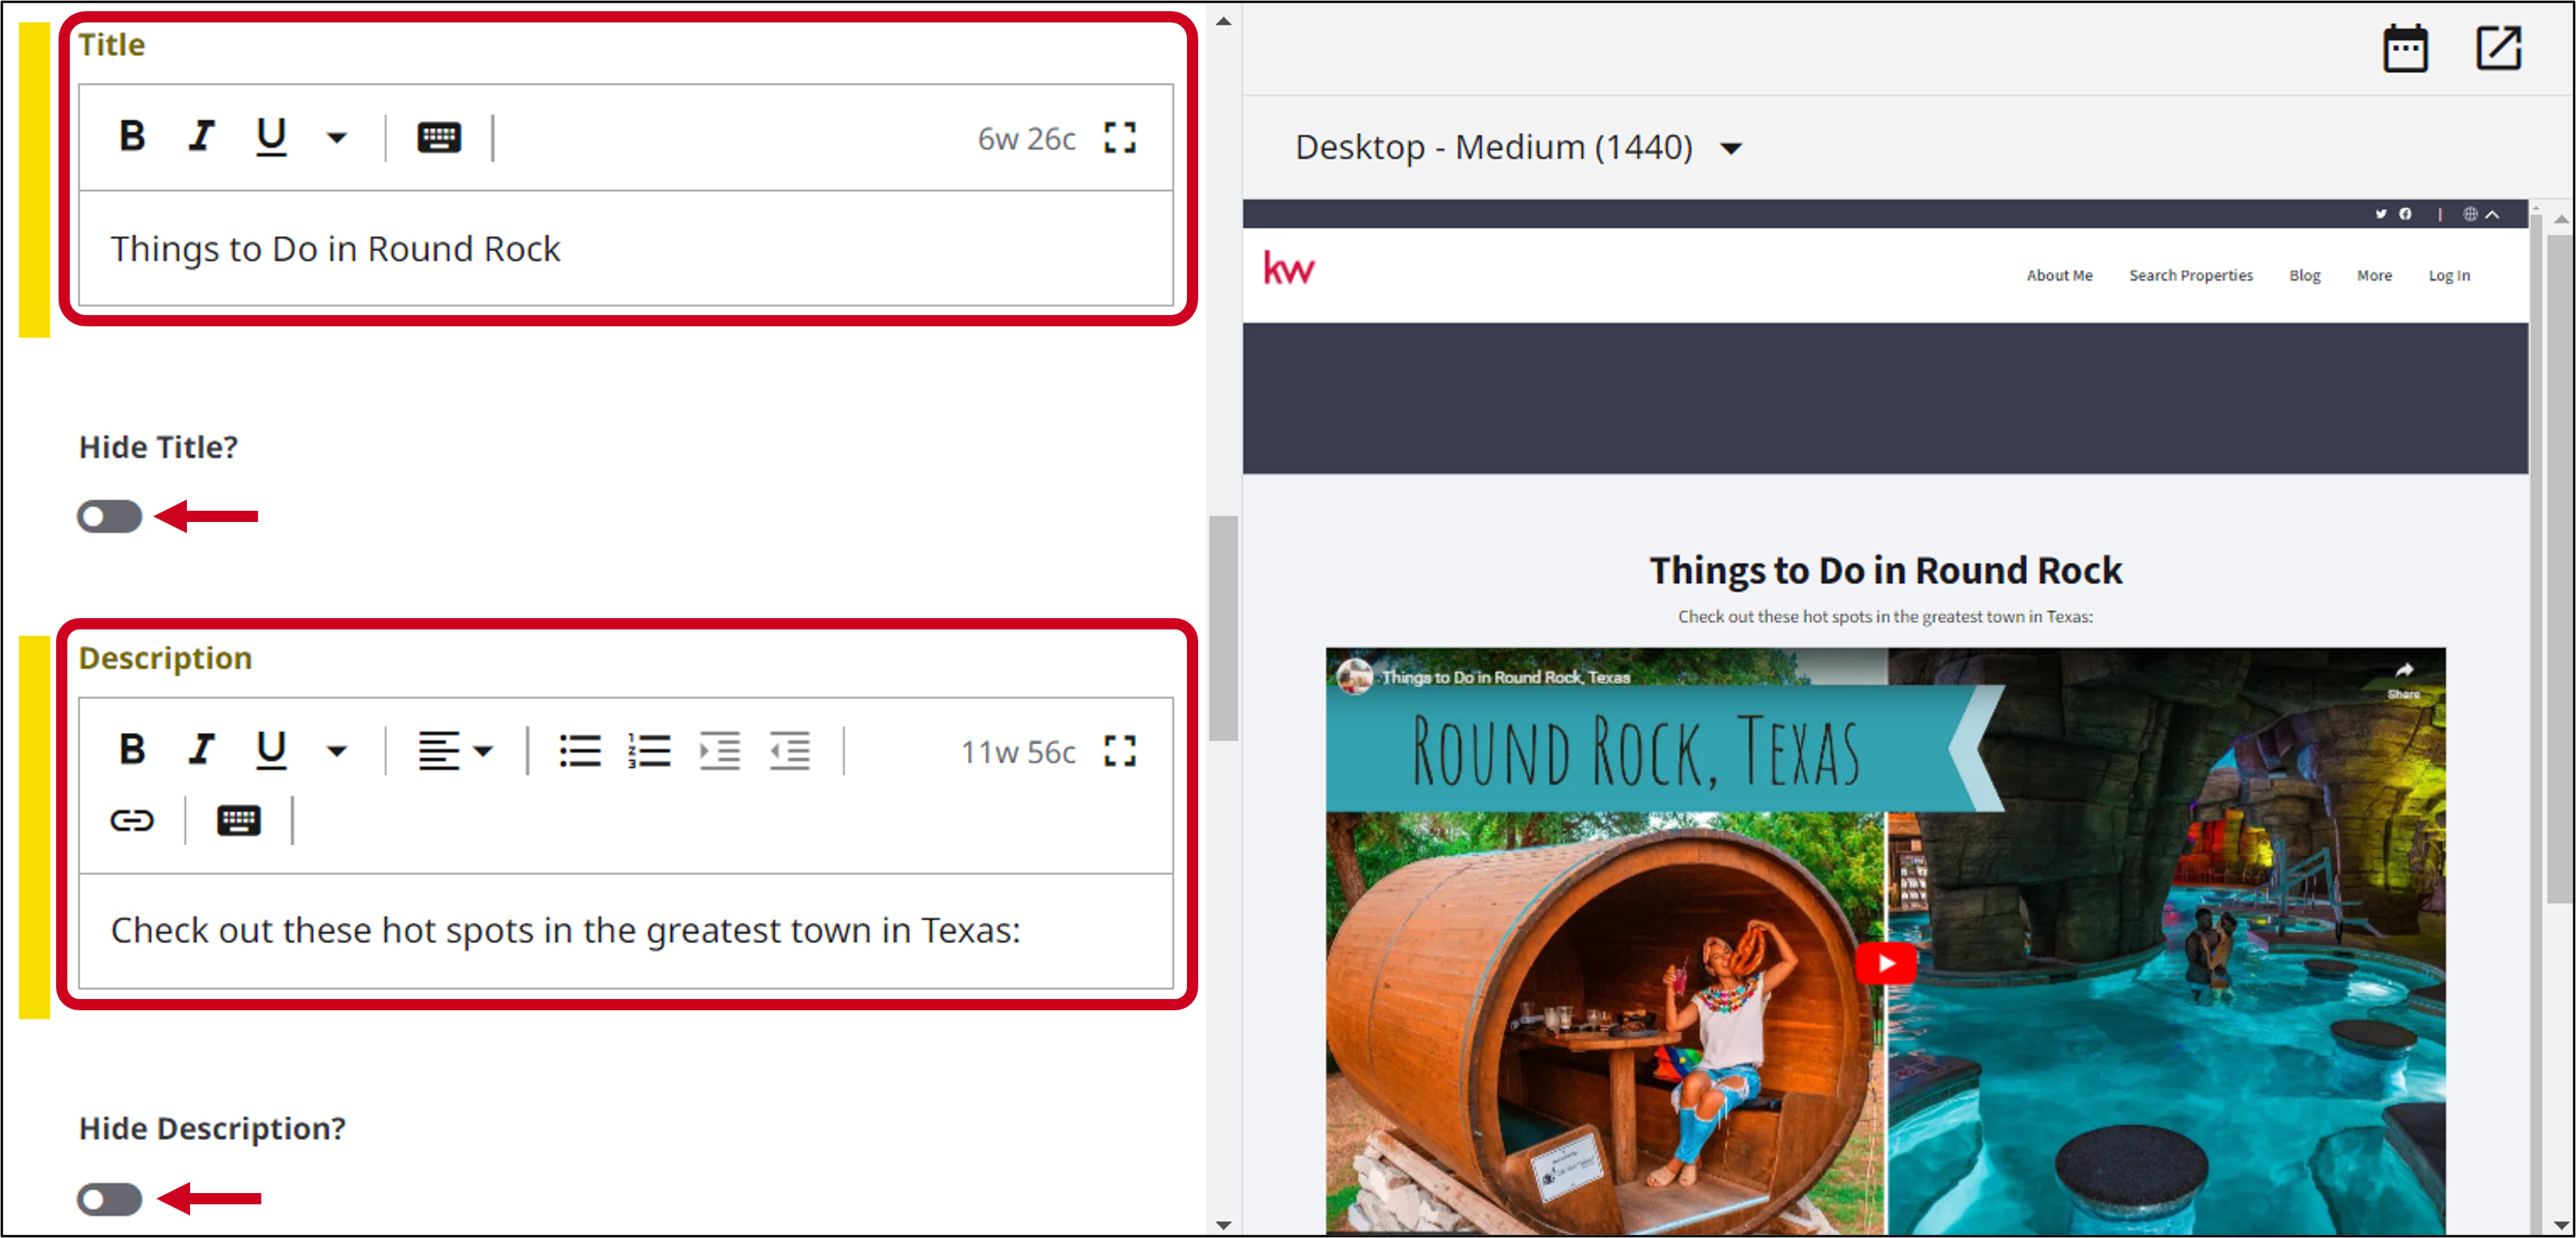
Task: Toggle bold in the Description editor
Action: (x=132, y=749)
